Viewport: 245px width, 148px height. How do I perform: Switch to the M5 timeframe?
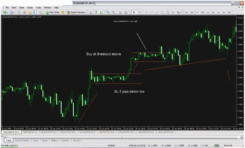pos(192,13)
